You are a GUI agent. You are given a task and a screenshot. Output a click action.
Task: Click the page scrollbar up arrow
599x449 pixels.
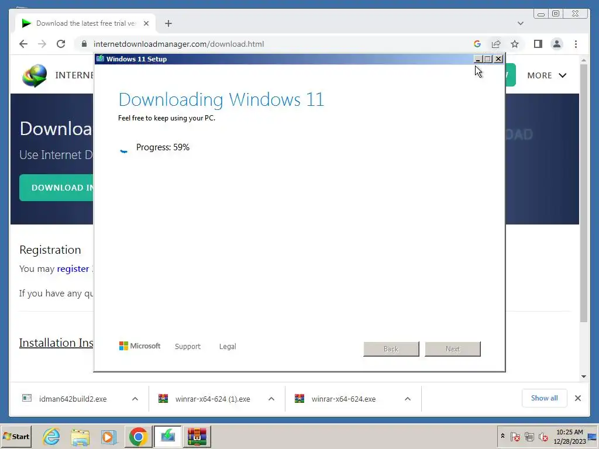click(583, 60)
